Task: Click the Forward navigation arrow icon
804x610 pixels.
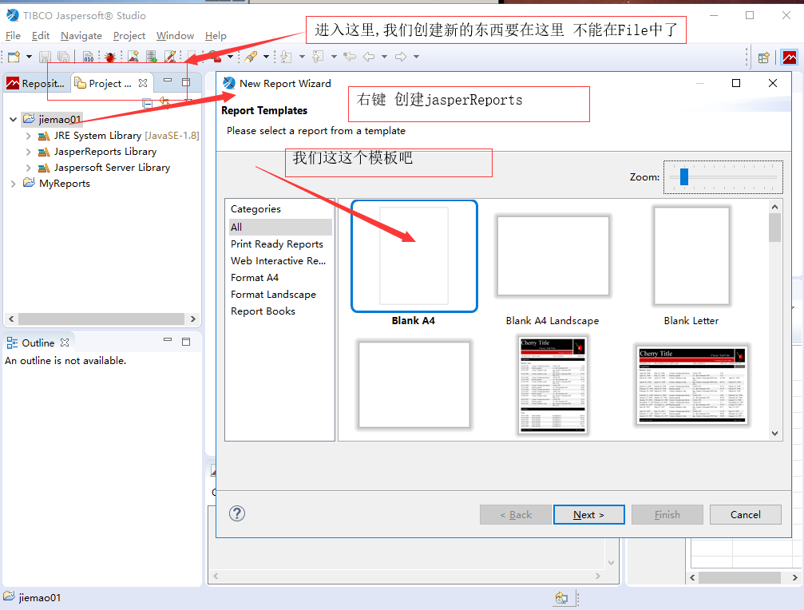Action: 401,57
